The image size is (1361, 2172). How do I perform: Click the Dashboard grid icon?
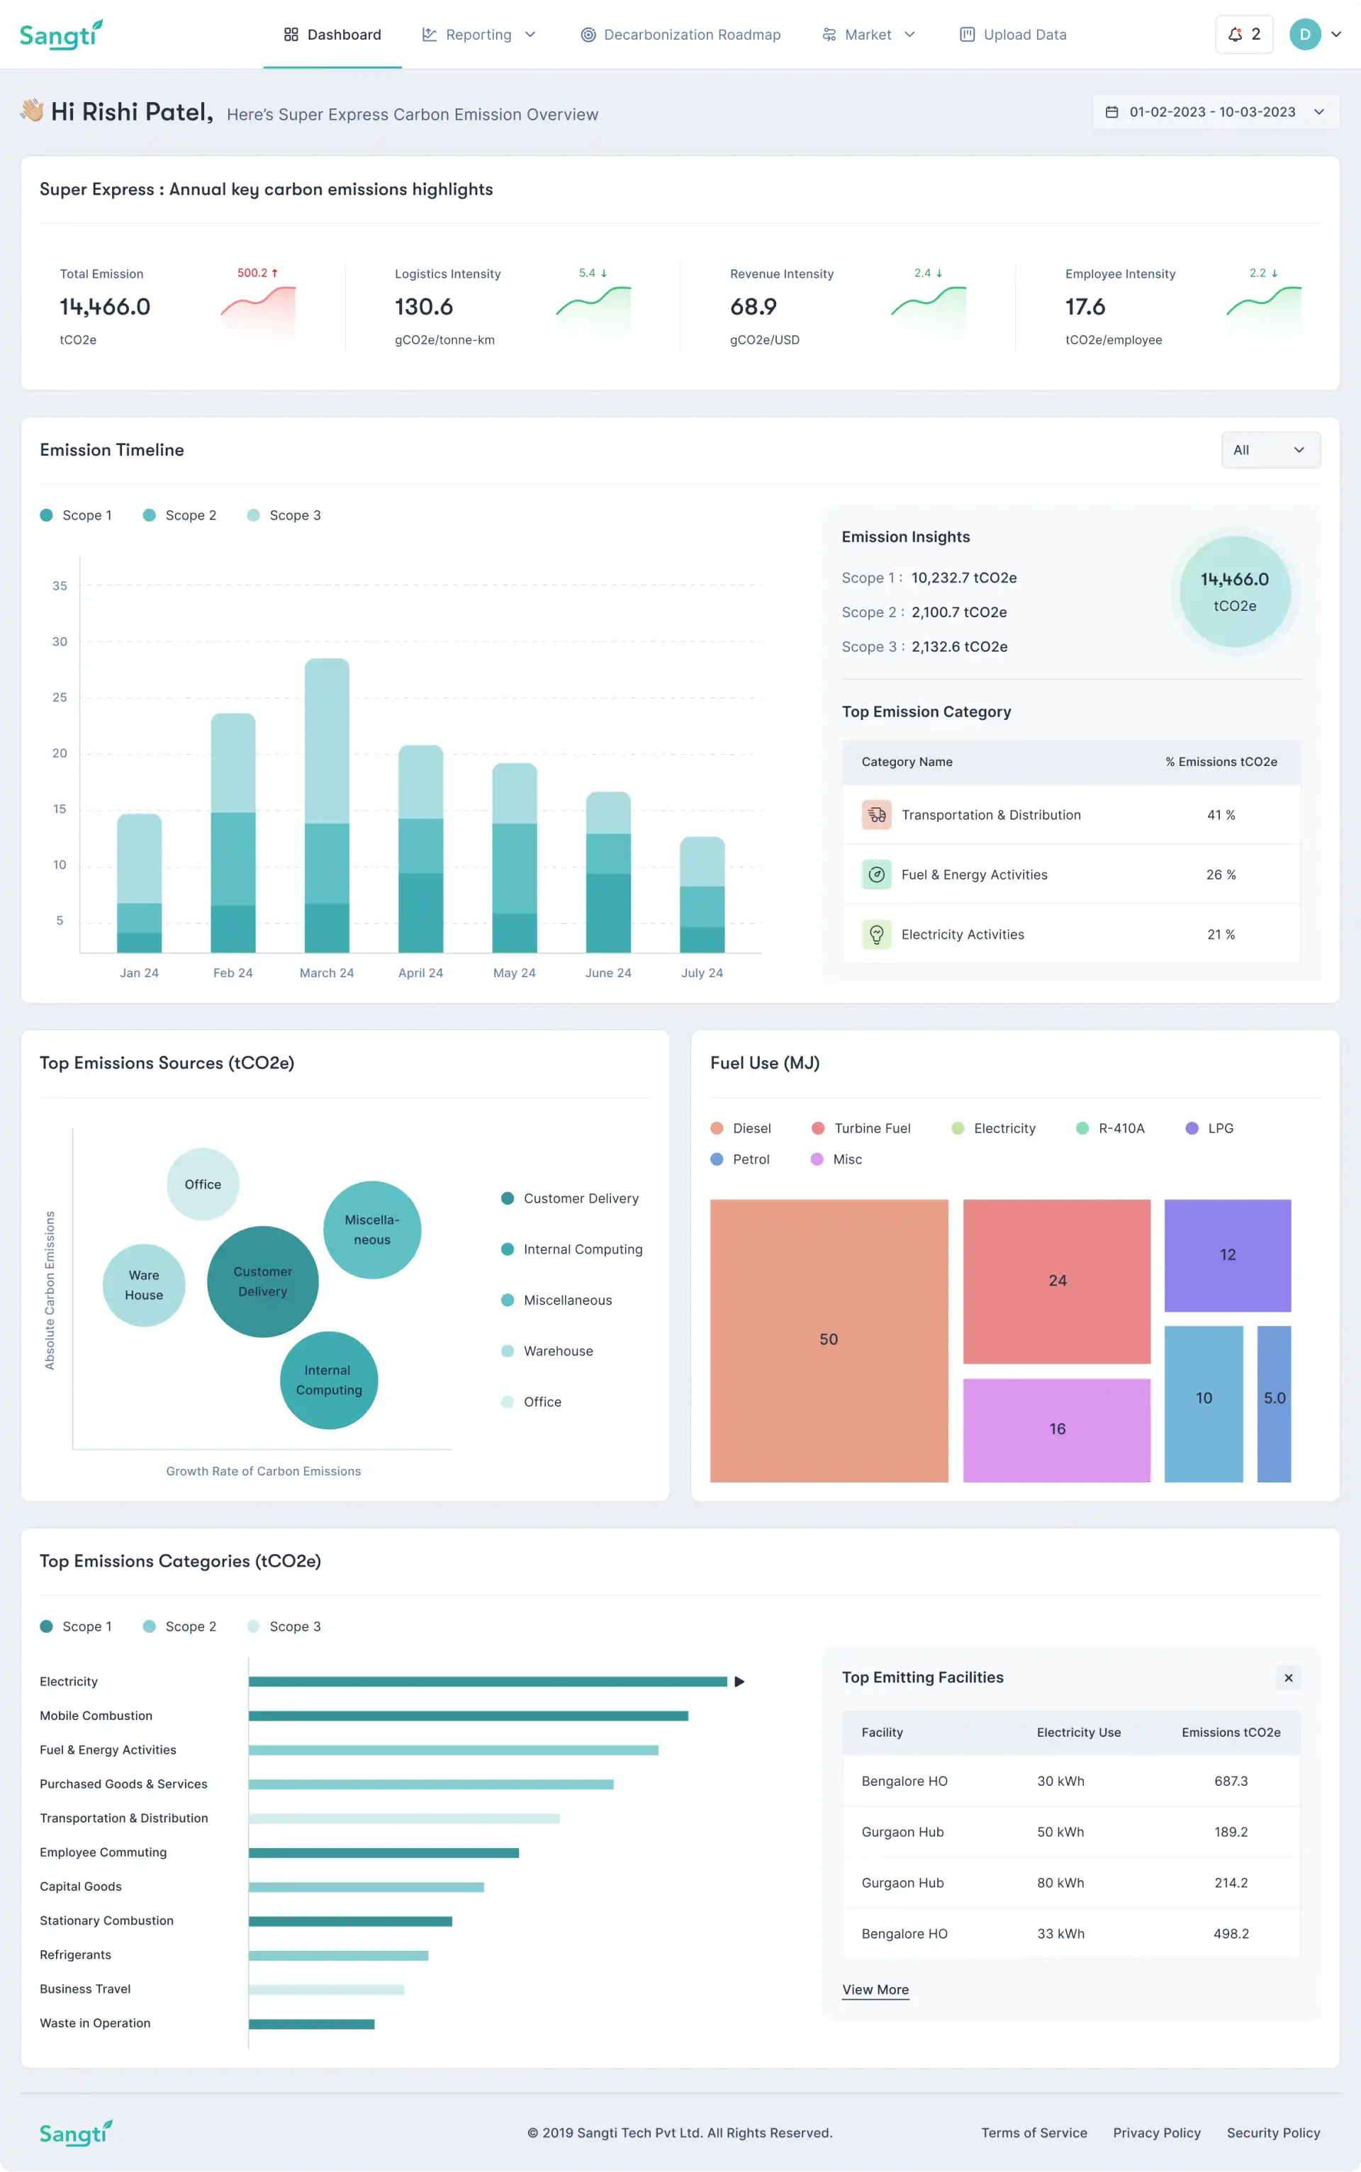[291, 34]
